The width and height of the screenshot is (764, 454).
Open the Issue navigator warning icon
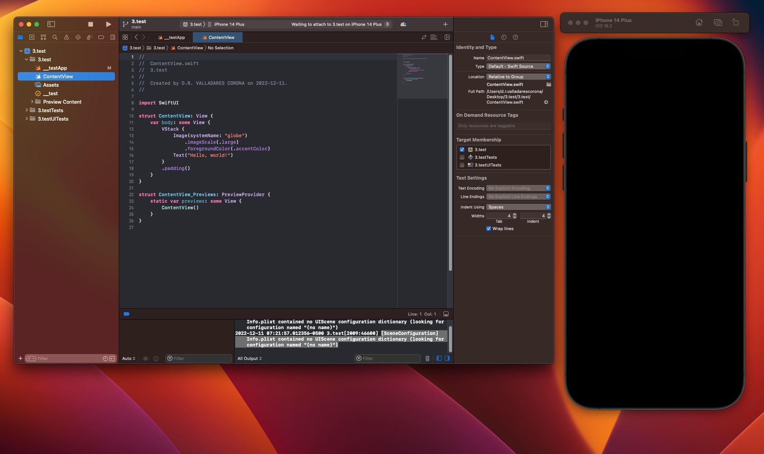[66, 37]
